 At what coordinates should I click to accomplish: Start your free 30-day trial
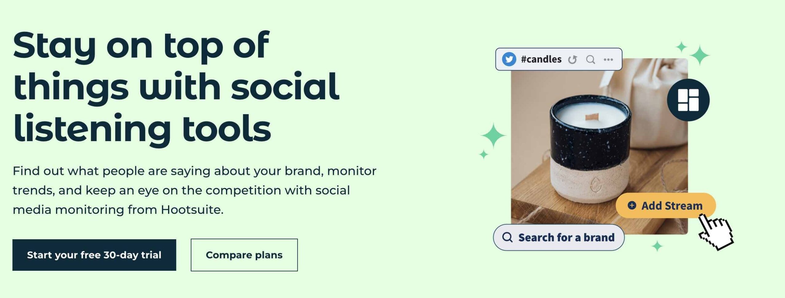click(x=94, y=255)
